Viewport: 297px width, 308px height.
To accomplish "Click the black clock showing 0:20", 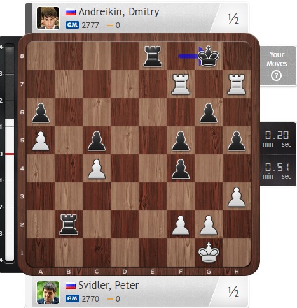I will coord(277,138).
